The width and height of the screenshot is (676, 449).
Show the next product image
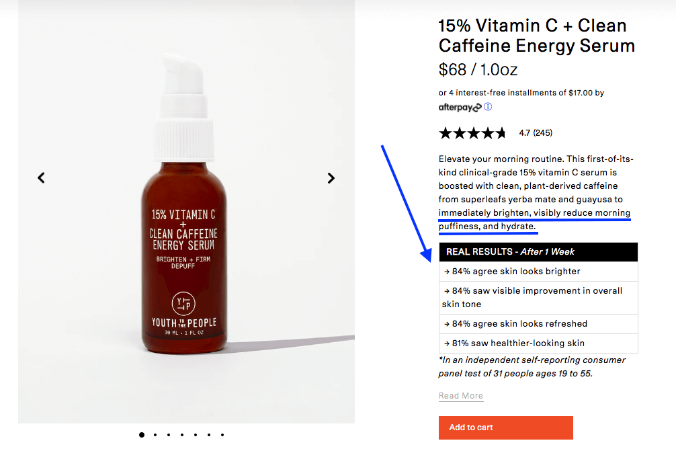tap(331, 177)
